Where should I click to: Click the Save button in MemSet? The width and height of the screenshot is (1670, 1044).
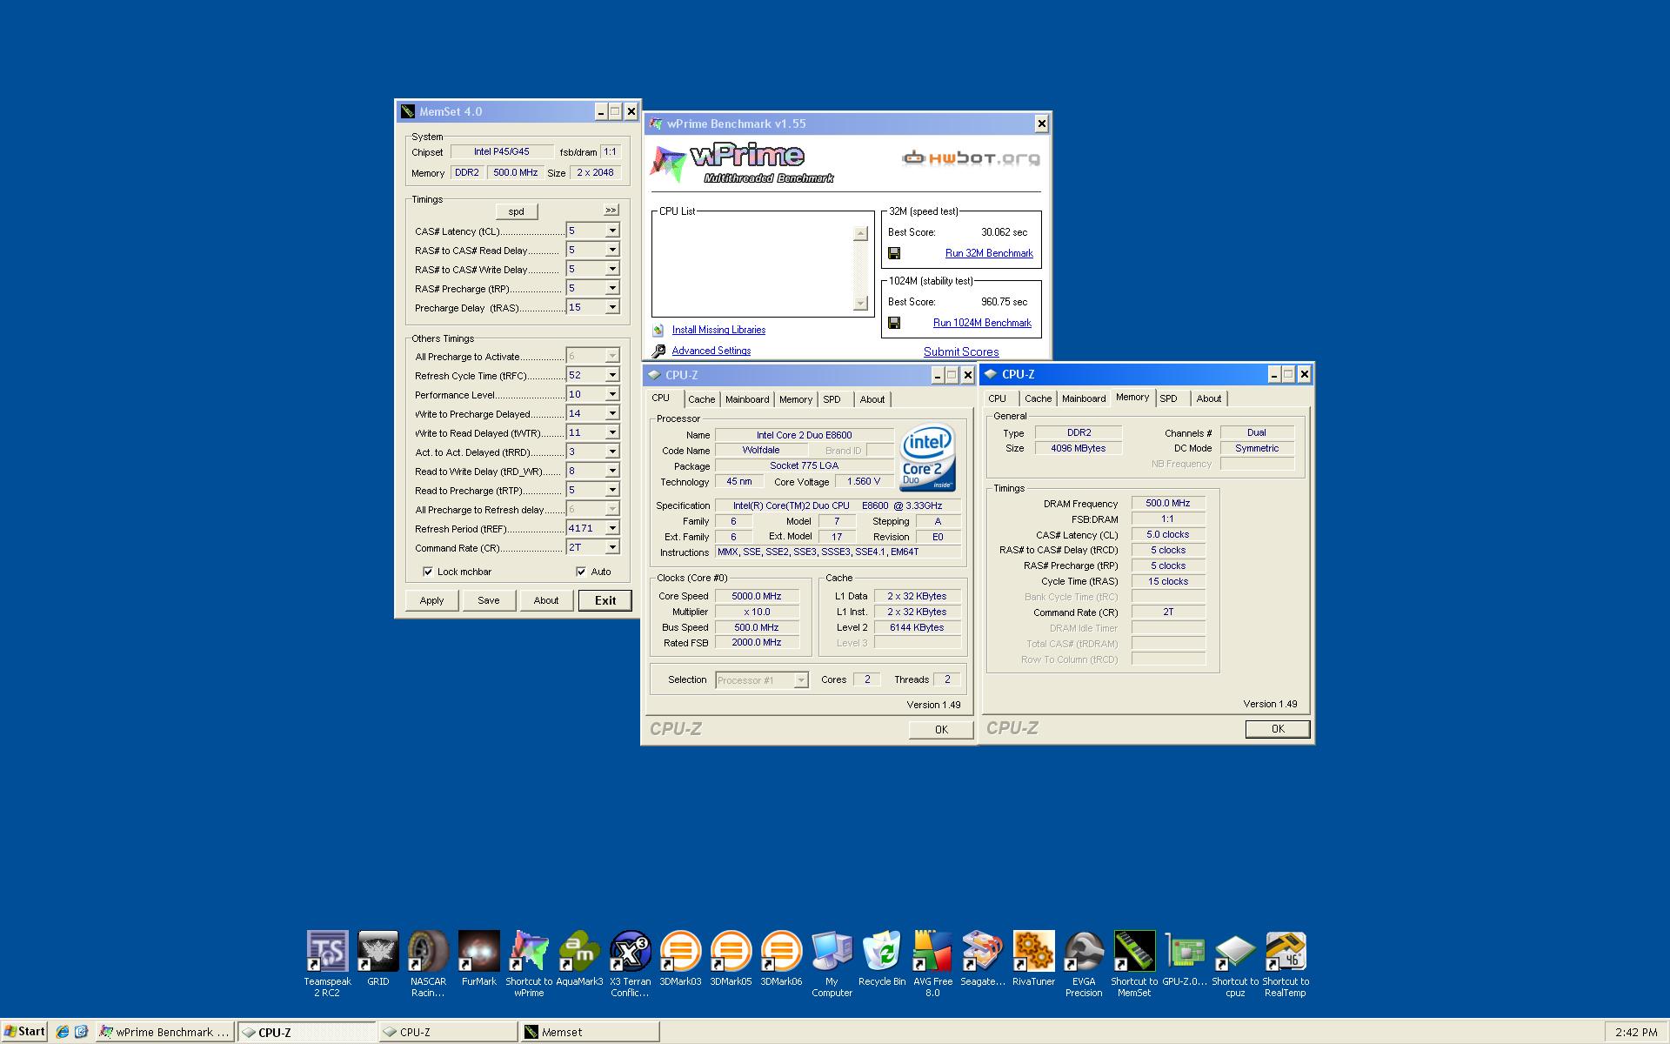click(489, 600)
